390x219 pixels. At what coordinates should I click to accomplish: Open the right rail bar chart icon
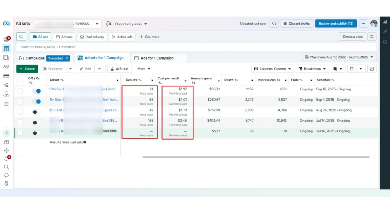click(385, 22)
